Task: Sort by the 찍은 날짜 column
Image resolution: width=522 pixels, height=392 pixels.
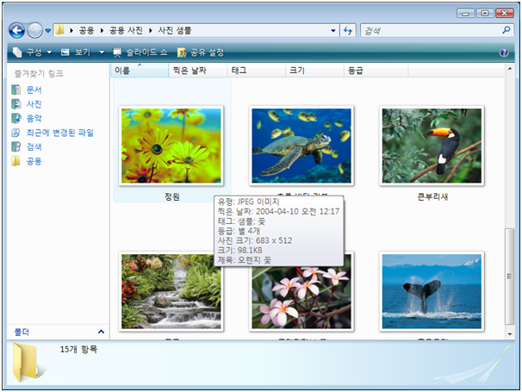Action: (198, 71)
